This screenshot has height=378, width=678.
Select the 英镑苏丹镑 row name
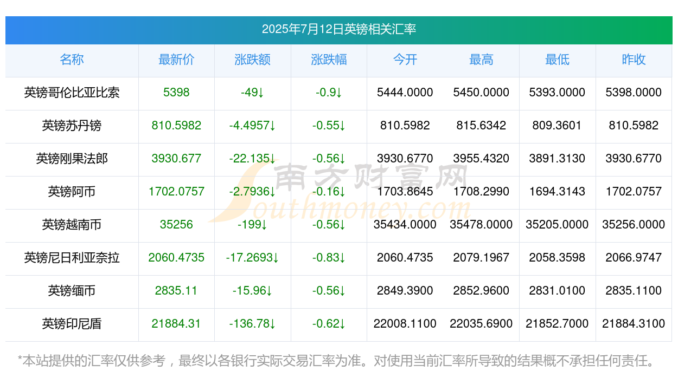point(72,126)
